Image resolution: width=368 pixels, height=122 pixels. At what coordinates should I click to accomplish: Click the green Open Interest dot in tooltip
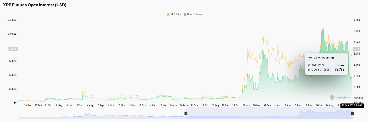(309, 70)
